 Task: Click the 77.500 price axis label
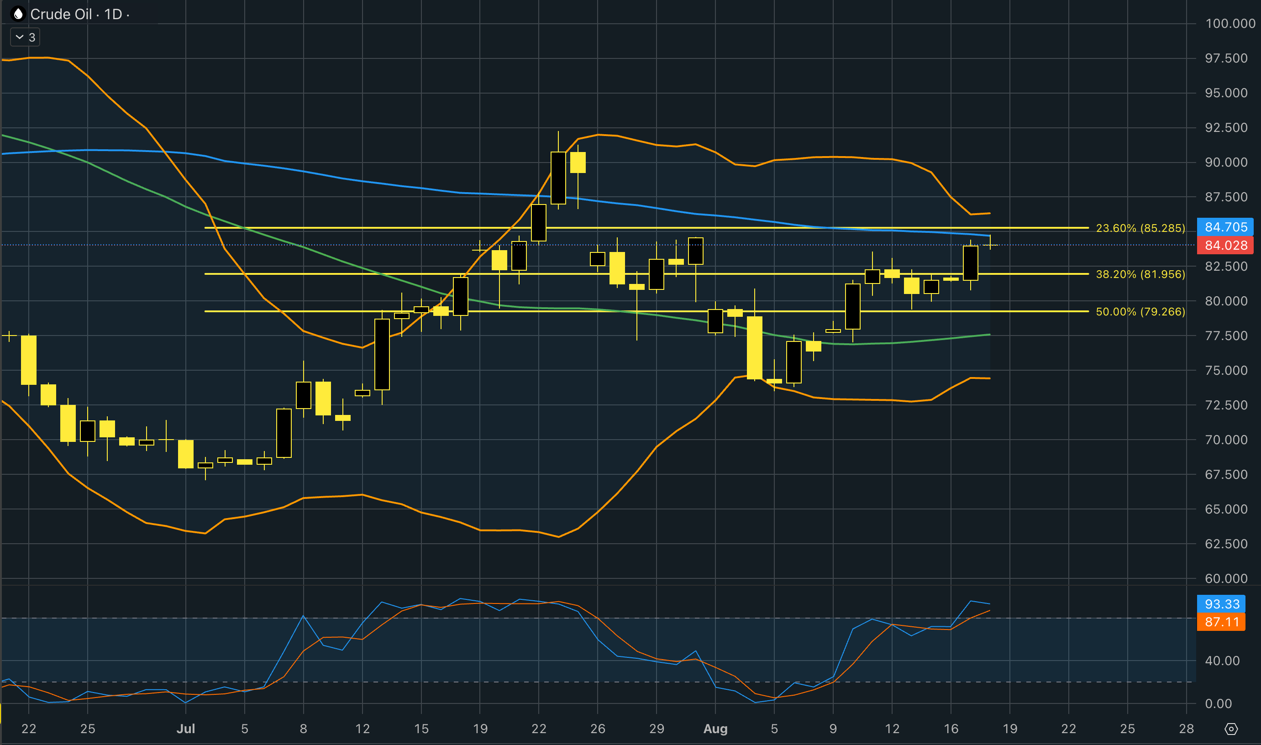(1226, 336)
